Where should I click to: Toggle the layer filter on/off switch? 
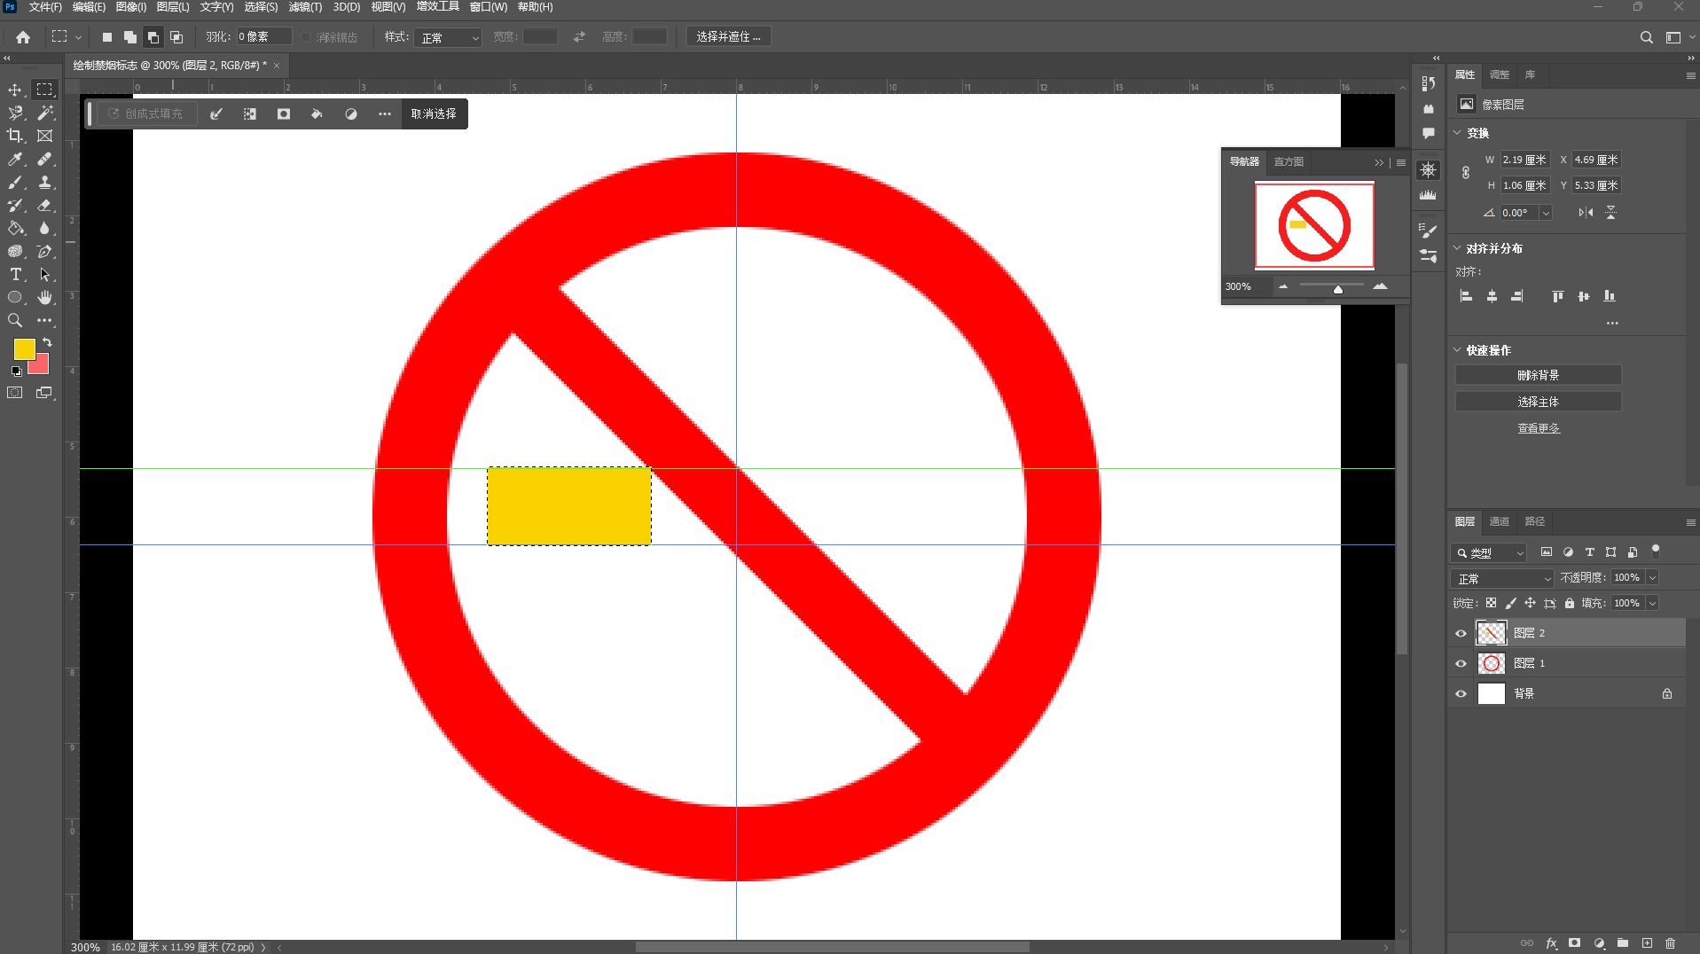point(1655,551)
